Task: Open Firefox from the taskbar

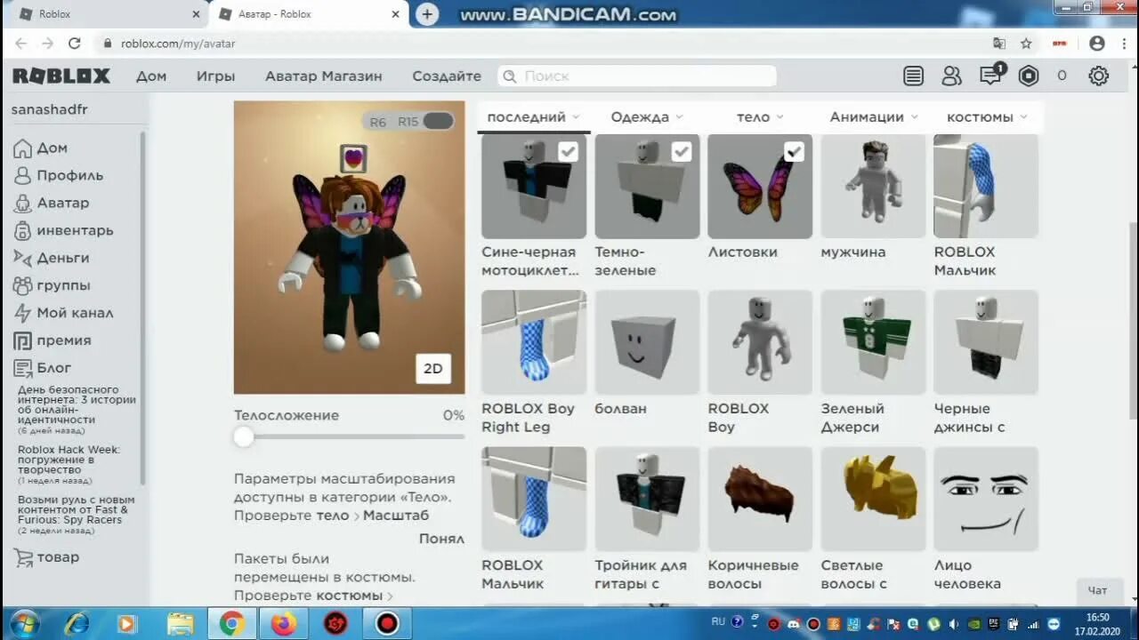Action: (284, 623)
